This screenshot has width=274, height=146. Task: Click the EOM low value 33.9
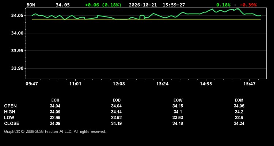pos(239,118)
